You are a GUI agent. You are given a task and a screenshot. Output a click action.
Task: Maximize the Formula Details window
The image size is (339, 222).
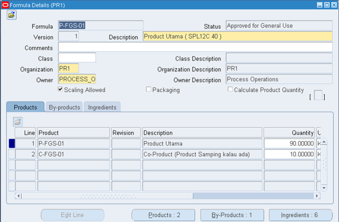327,5
